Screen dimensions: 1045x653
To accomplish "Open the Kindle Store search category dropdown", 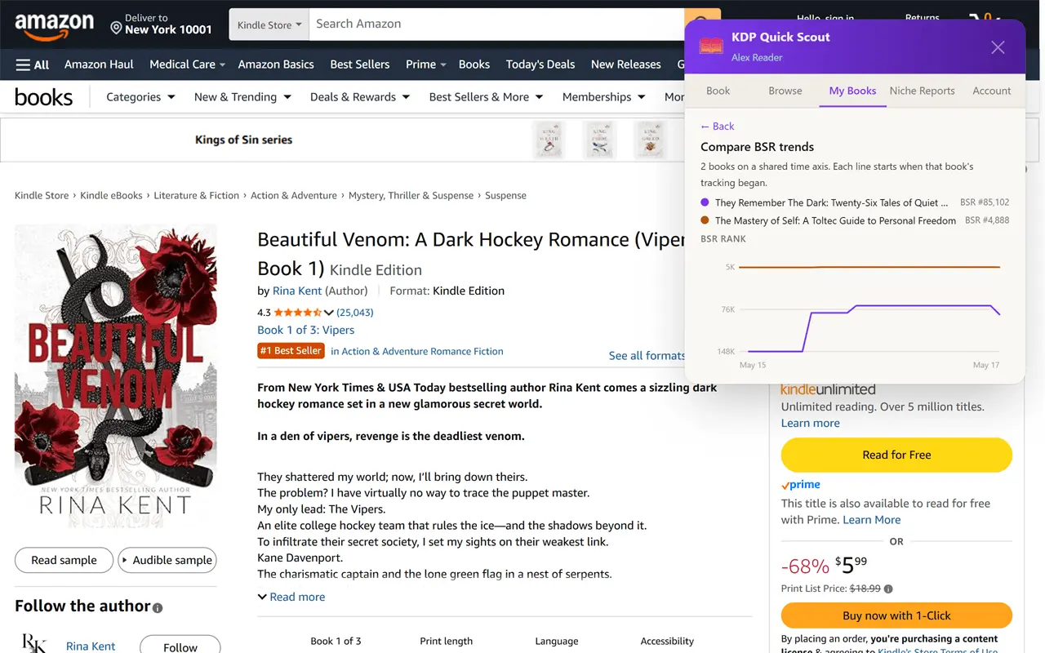I will point(269,24).
